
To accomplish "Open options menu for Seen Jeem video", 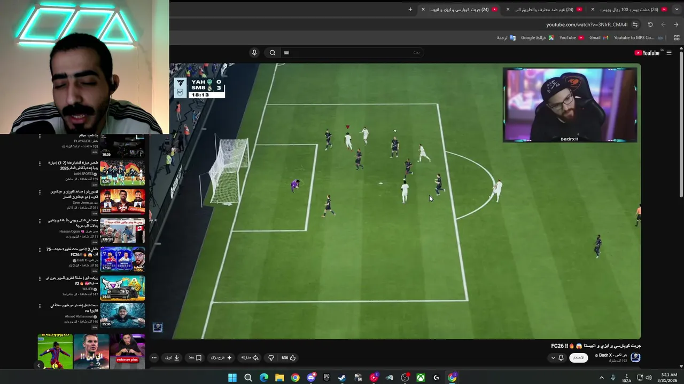I will 40,192.
